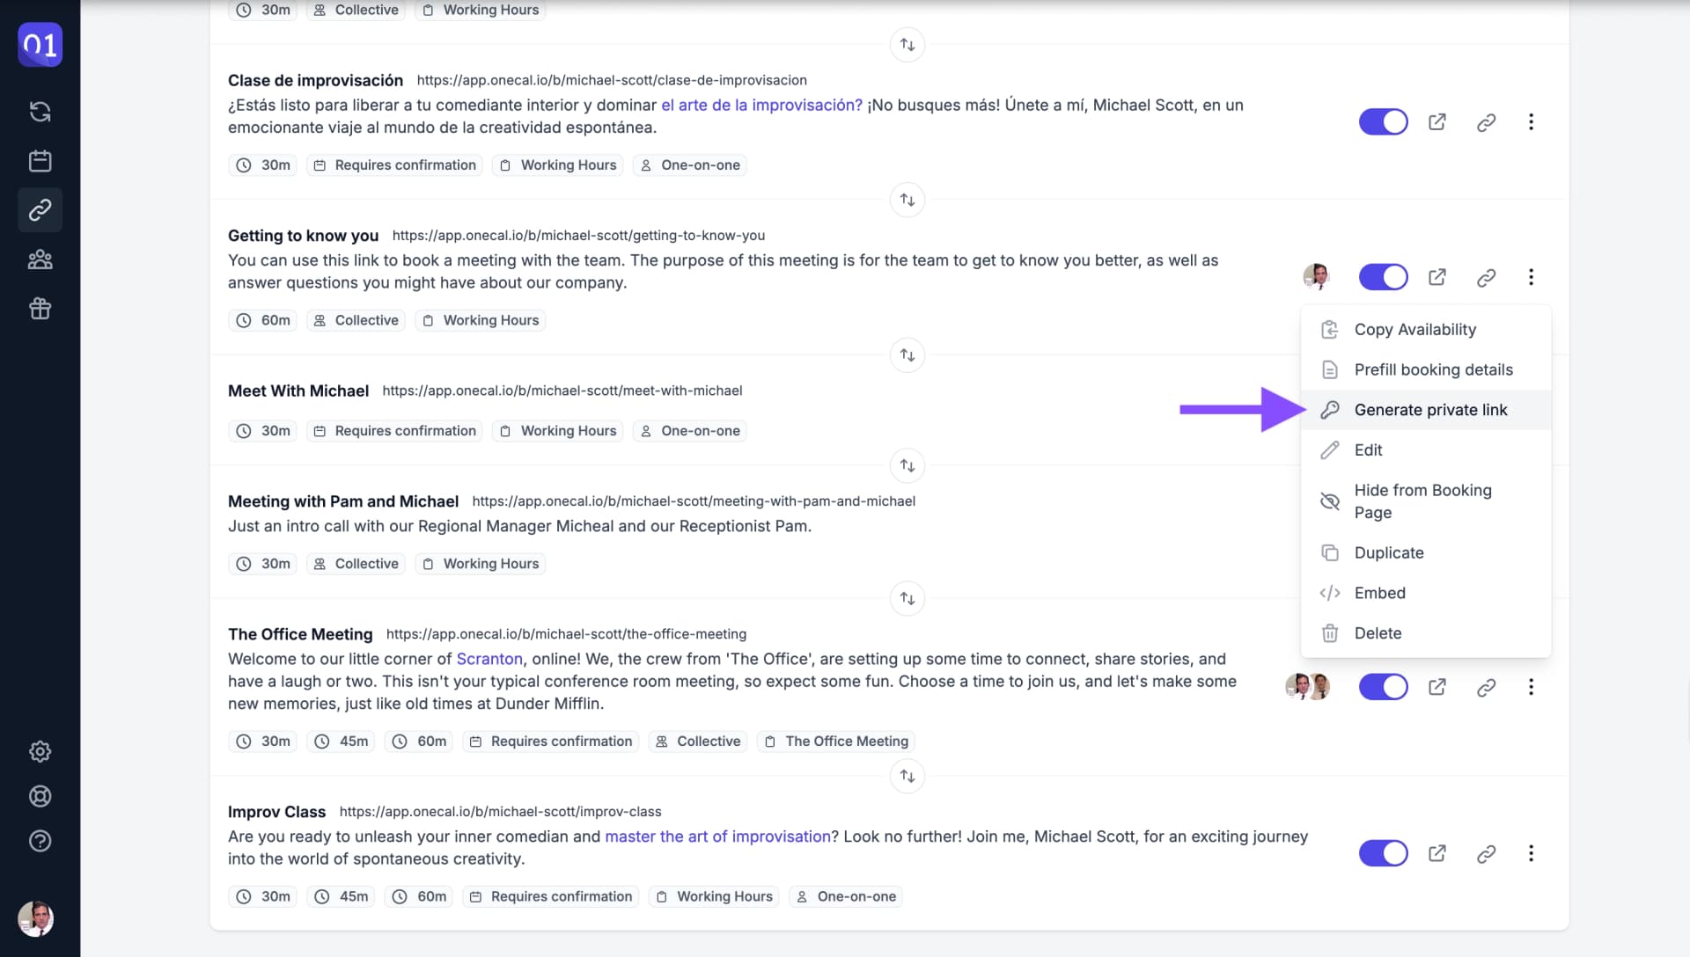Open the gift rewards sidebar icon
This screenshot has height=957, width=1690.
coord(40,309)
